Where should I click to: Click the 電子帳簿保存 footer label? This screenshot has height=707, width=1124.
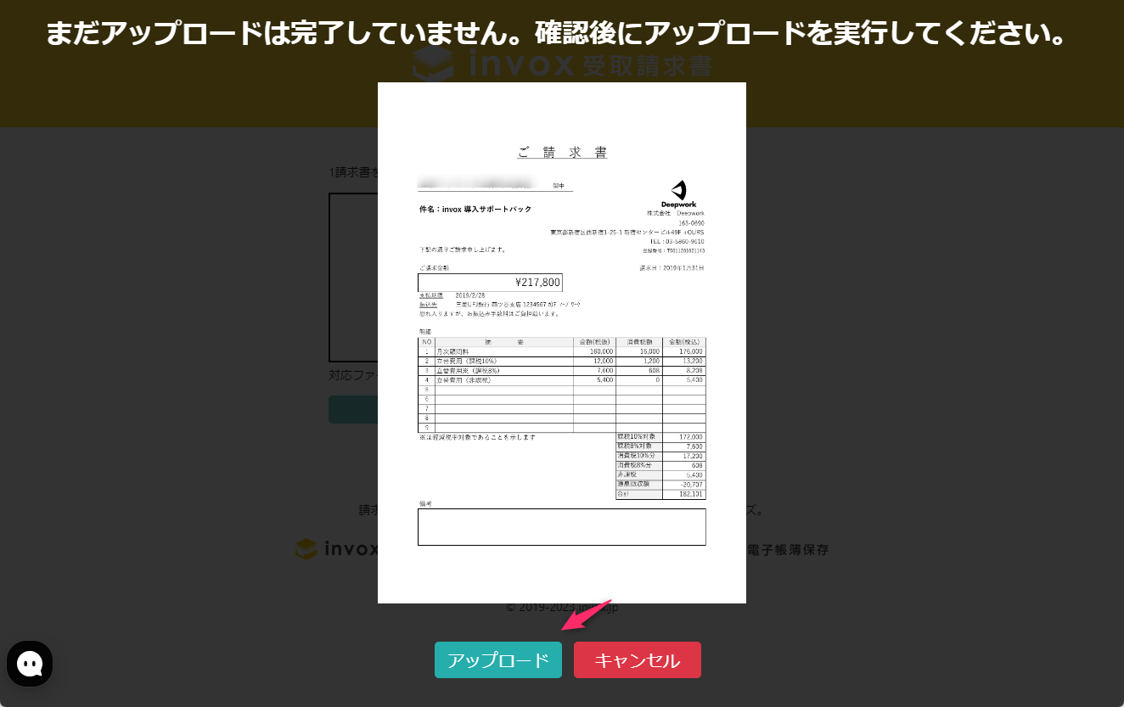(789, 550)
